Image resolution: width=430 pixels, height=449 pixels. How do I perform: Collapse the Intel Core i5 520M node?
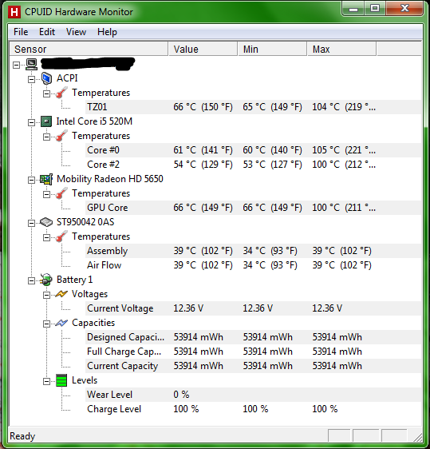pyautogui.click(x=31, y=122)
